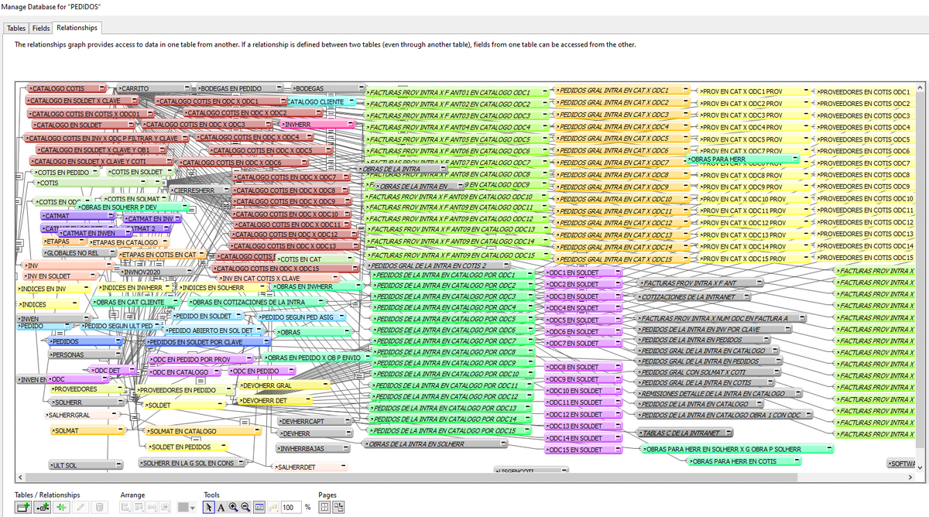Viewport: 929px width, 517px height.
Task: Switch to the Fields tab
Action: [x=41, y=28]
